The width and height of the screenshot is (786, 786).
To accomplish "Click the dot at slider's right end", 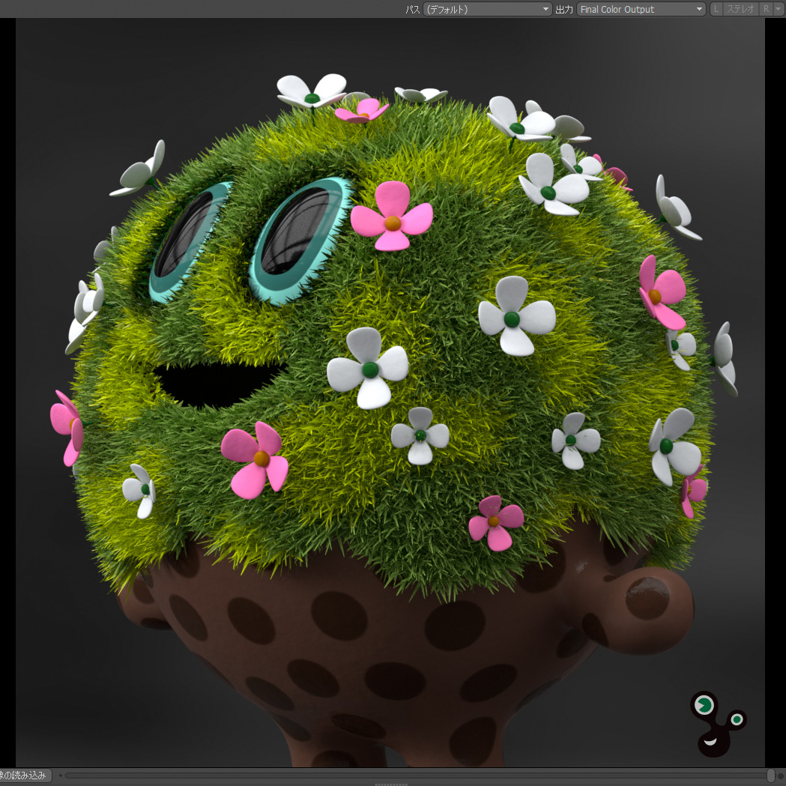I will click(x=780, y=776).
